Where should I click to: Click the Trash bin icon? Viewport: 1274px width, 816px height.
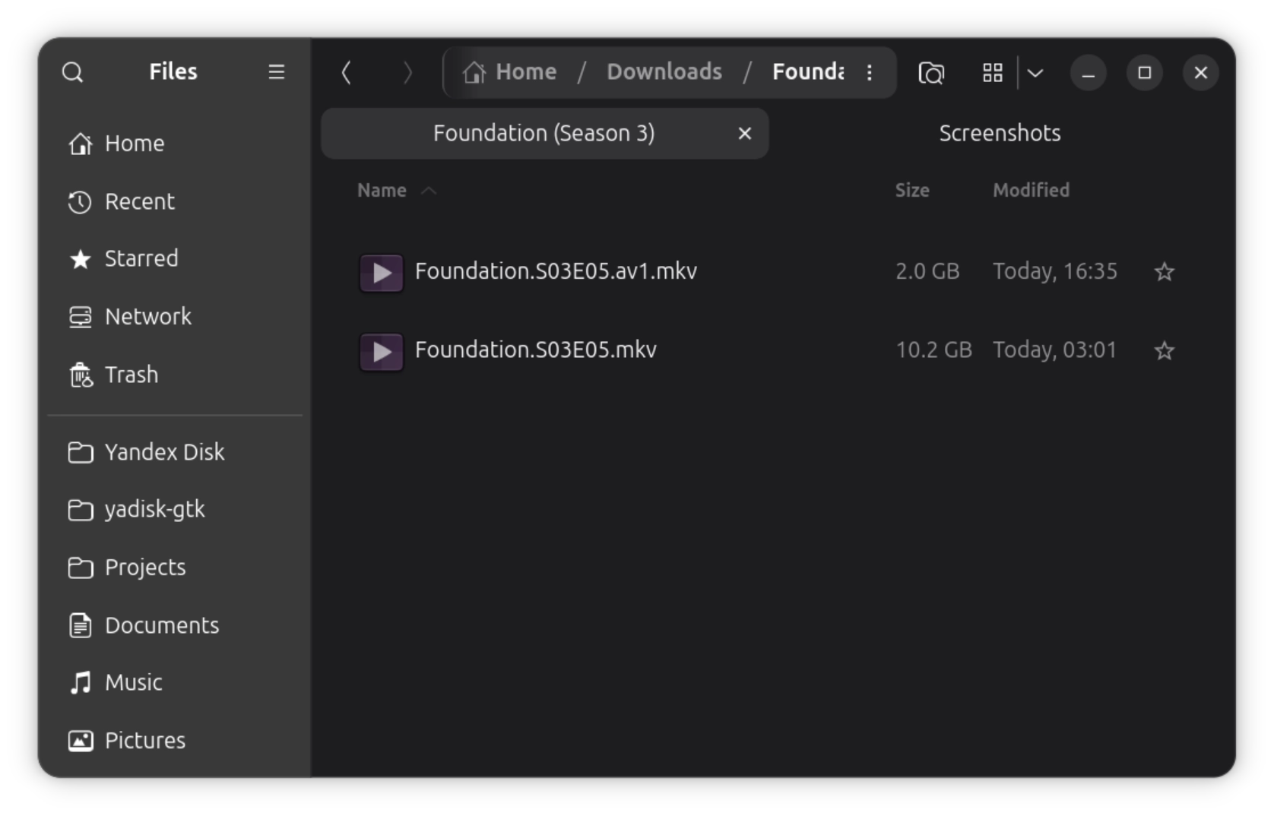(x=81, y=375)
